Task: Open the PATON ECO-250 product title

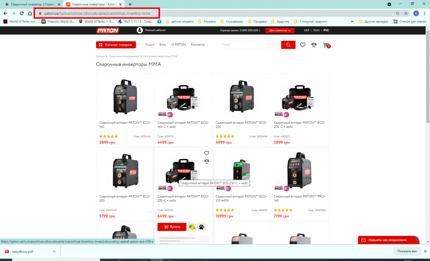Action: tap(125, 198)
